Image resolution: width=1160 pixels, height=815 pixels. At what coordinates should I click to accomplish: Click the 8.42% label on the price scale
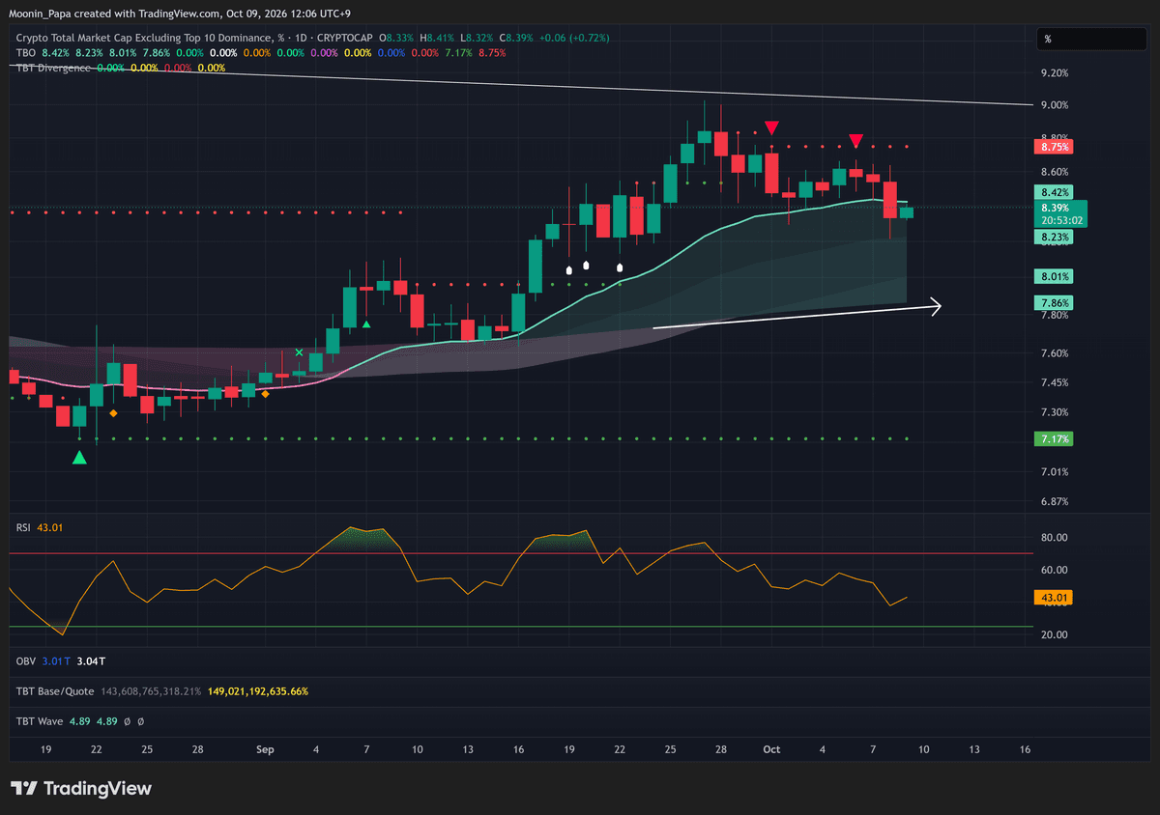tap(1053, 192)
